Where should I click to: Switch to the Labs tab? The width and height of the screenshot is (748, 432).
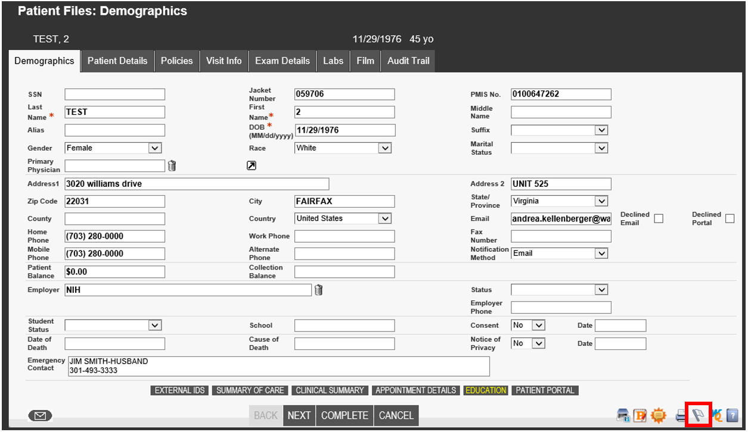coord(333,61)
